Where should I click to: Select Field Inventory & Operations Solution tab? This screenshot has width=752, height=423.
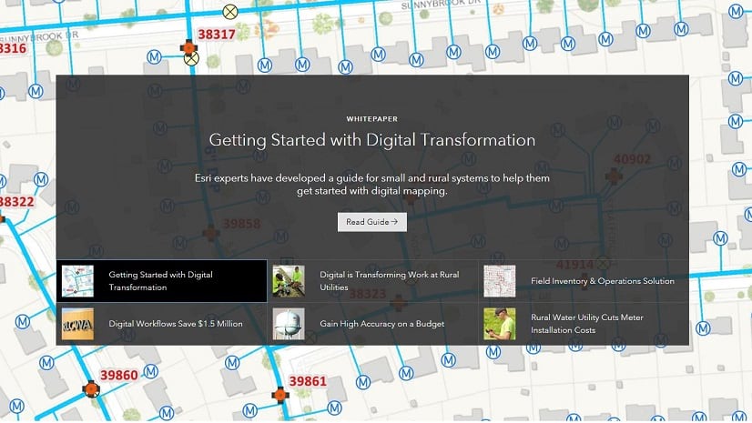(x=584, y=281)
